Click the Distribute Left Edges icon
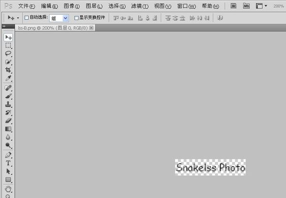 click(192, 18)
